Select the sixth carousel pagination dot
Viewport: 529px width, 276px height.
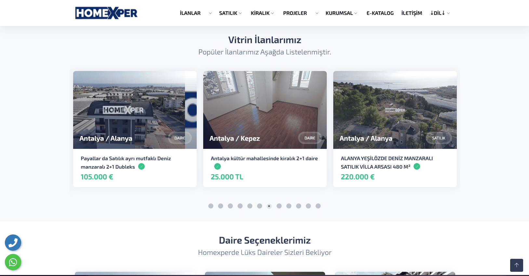(259, 206)
